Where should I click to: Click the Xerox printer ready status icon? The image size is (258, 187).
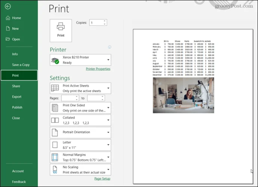click(55, 61)
